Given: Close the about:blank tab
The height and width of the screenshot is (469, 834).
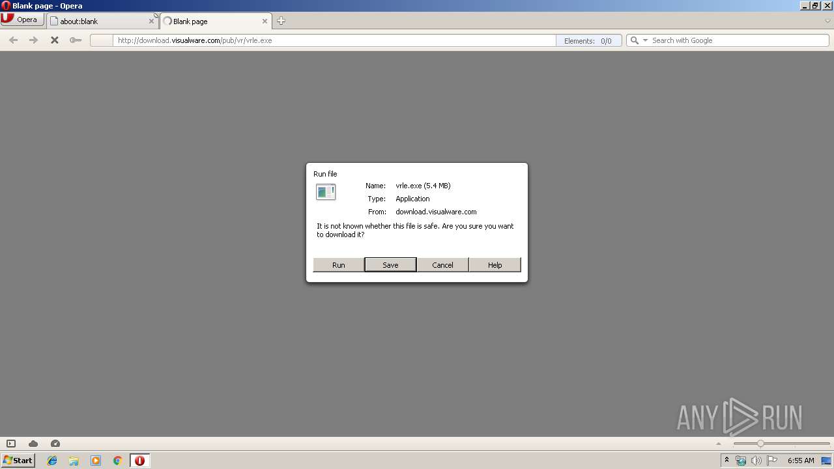Looking at the screenshot, I should [x=151, y=21].
